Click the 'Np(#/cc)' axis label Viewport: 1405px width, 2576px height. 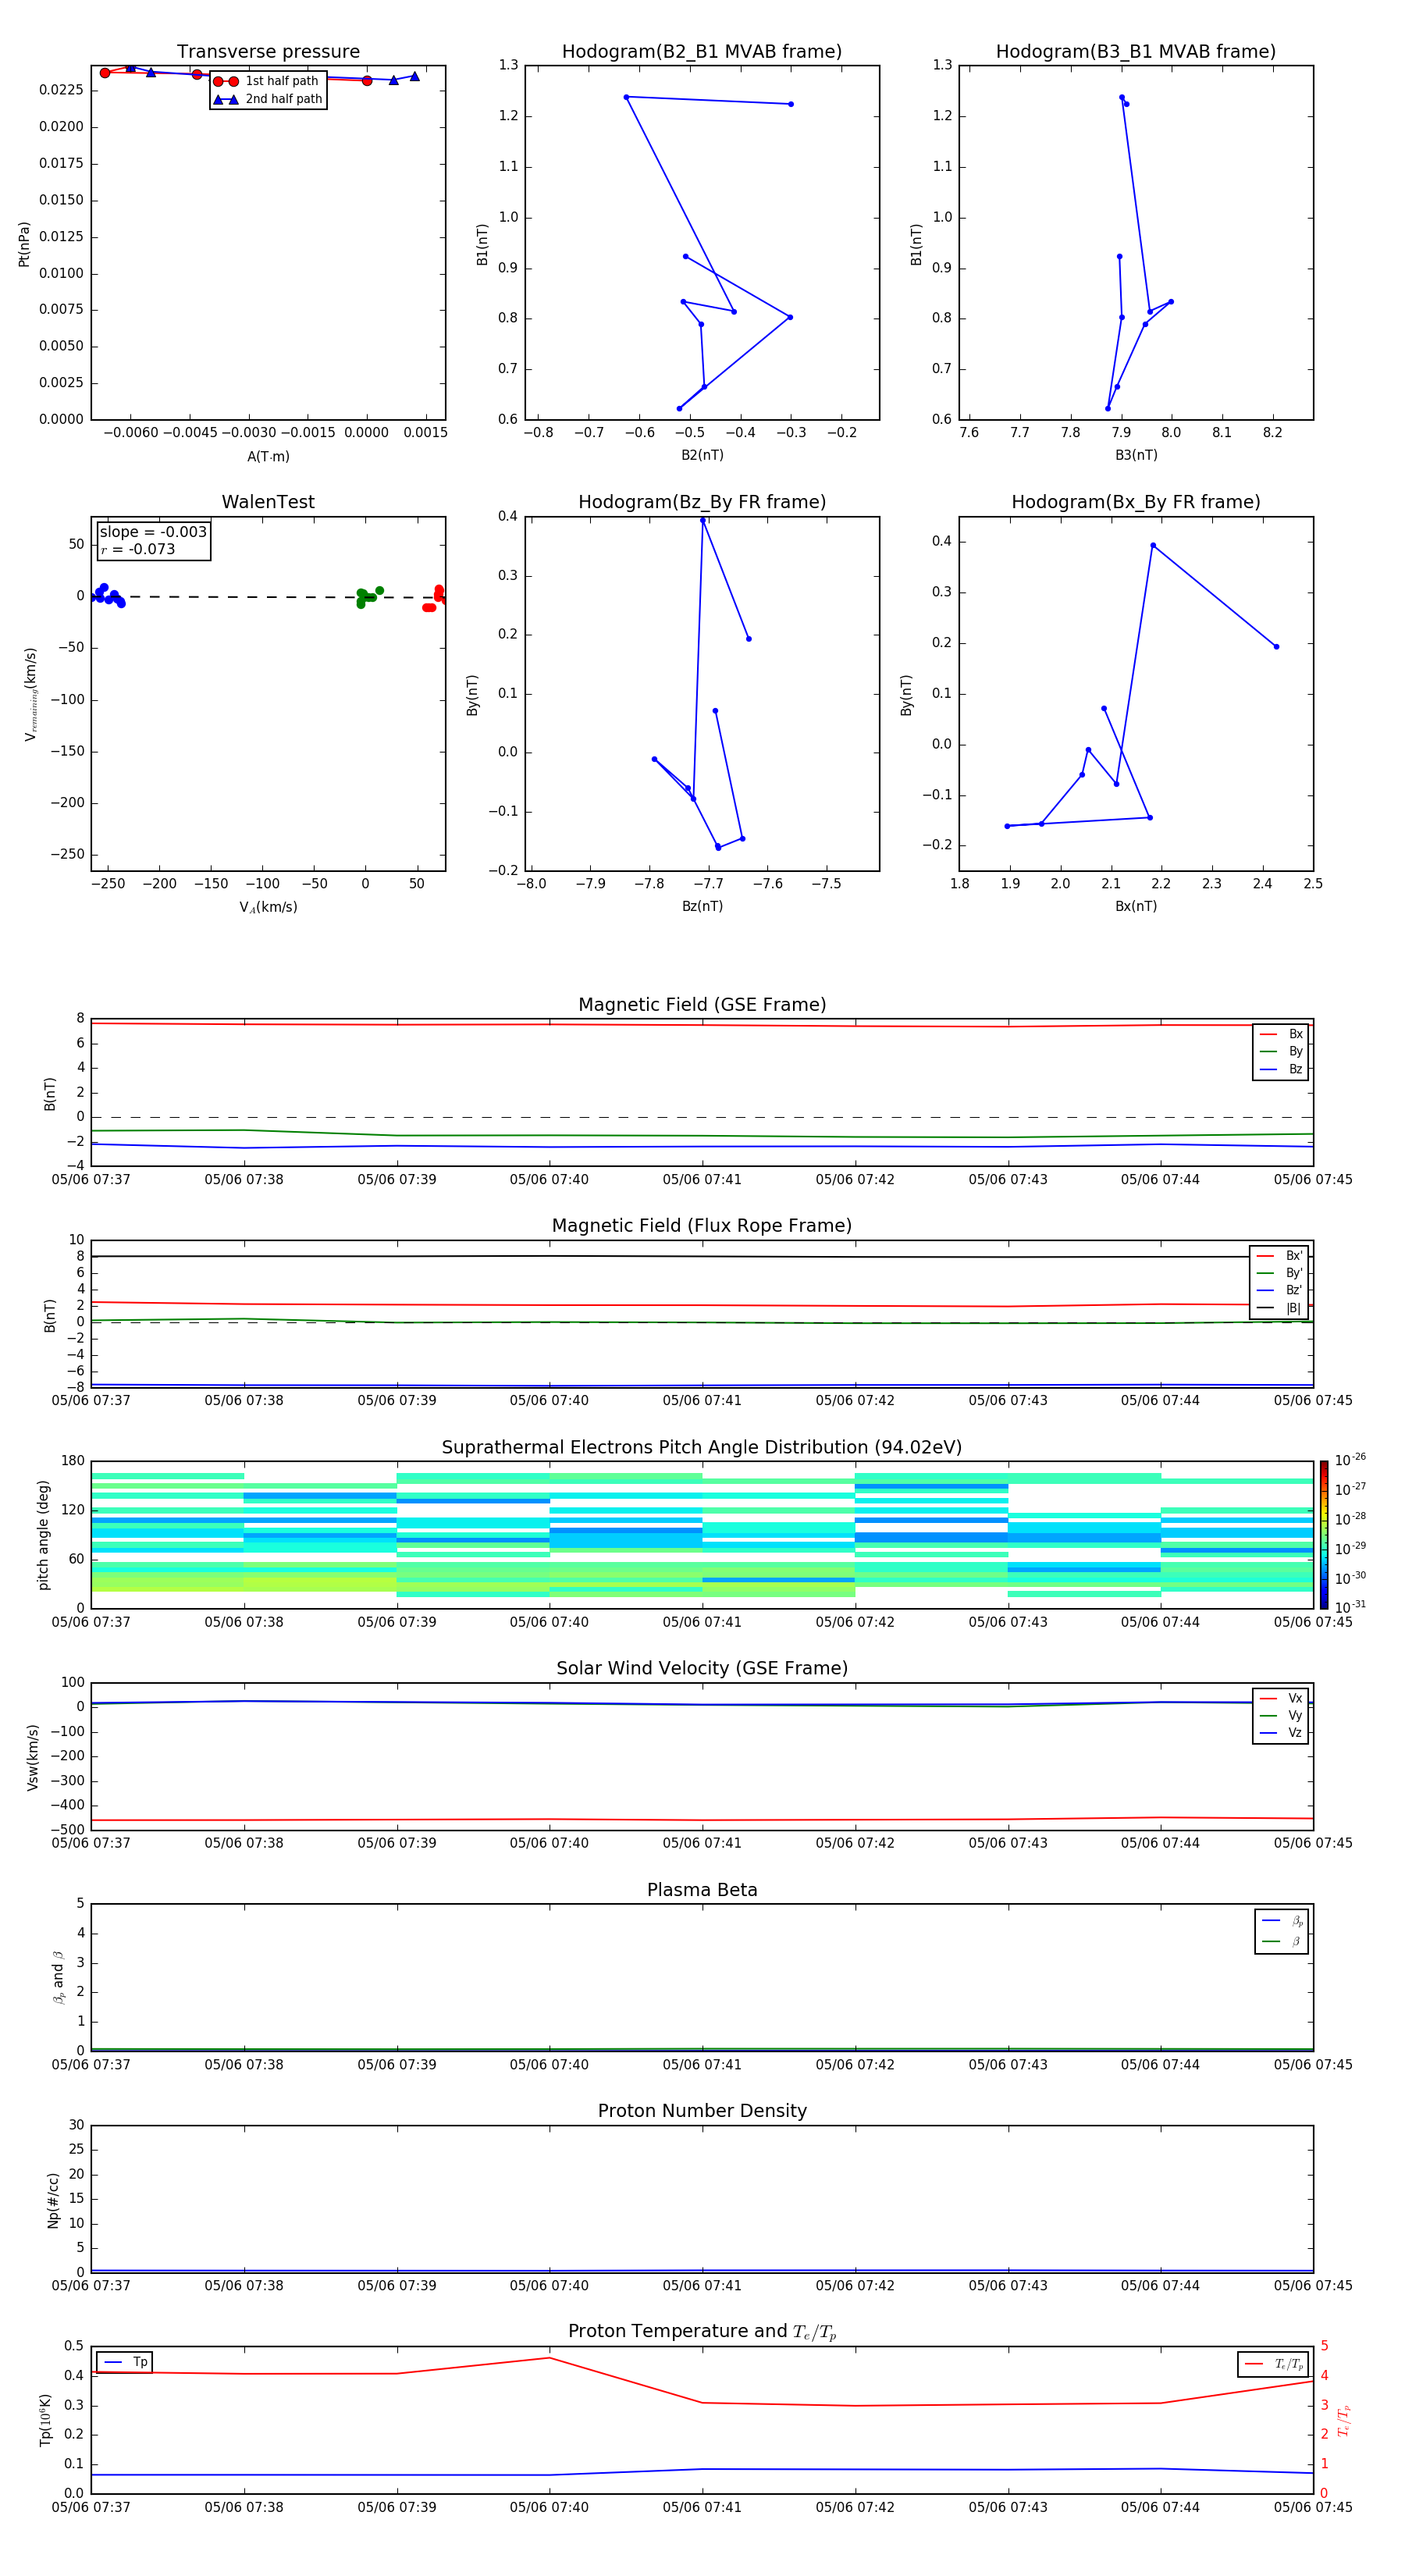pyautogui.click(x=54, y=2200)
